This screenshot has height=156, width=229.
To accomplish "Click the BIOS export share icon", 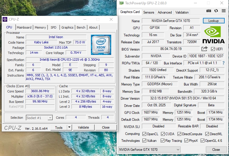I will coord(205,49).
